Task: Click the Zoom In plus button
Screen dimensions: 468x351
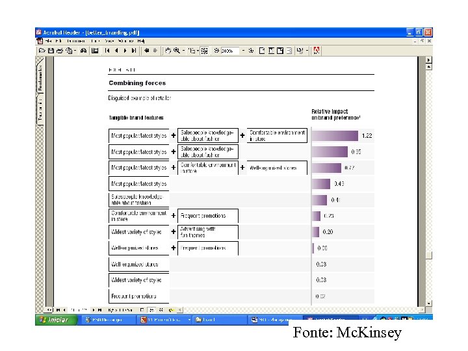Action: click(x=252, y=51)
